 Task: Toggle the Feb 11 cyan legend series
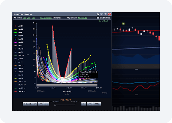coord(18,36)
